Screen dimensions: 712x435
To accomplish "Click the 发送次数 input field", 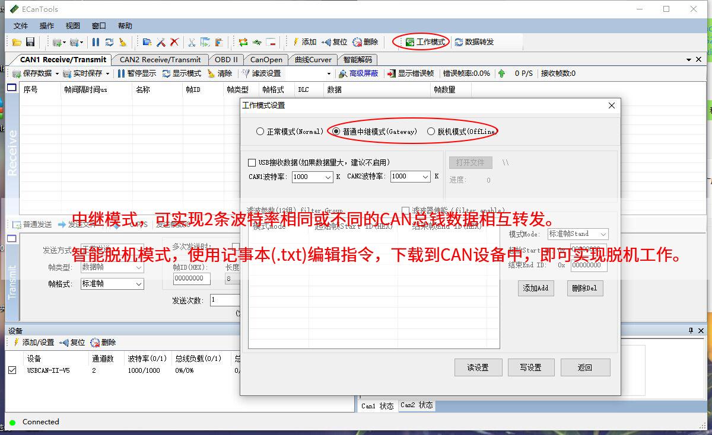I will coord(225,300).
